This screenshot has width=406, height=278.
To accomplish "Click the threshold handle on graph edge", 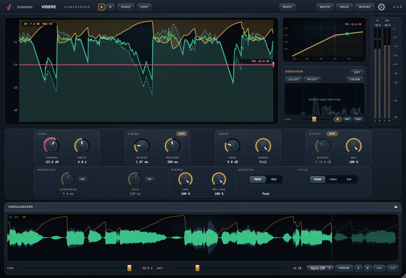I will click(273, 65).
